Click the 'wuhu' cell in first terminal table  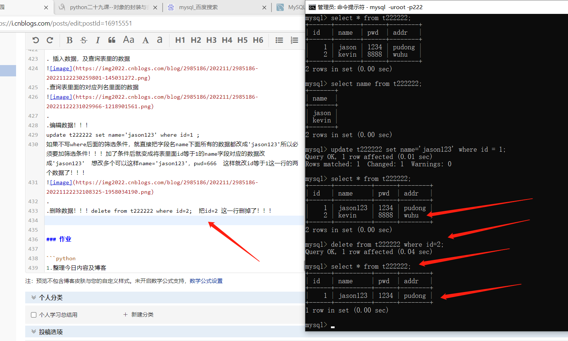400,54
